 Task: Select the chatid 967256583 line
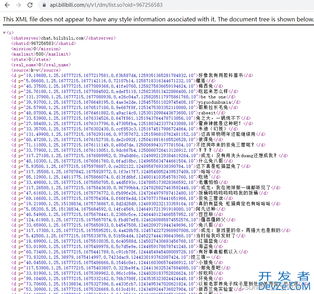pos(44,43)
